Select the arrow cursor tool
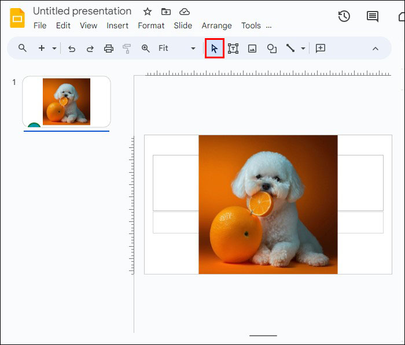 tap(215, 49)
